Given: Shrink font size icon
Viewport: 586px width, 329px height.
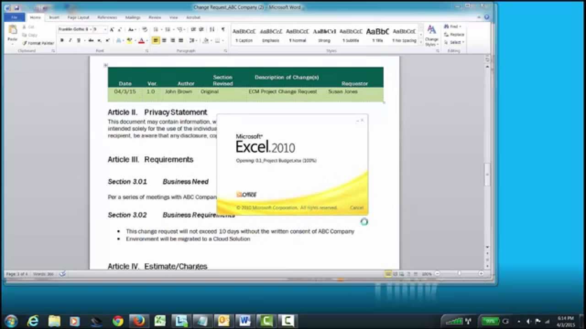Looking at the screenshot, I should coord(119,29).
